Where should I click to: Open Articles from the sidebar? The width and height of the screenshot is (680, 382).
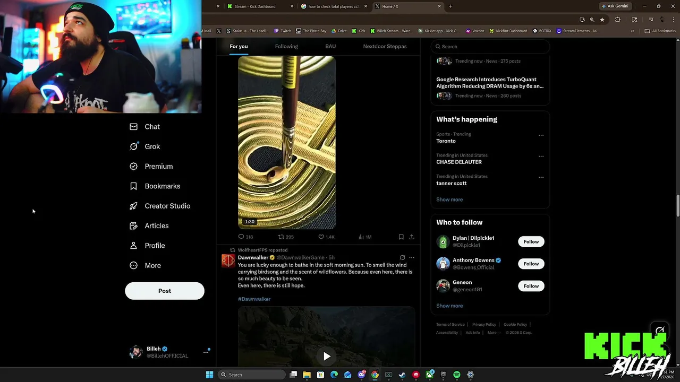point(149,225)
